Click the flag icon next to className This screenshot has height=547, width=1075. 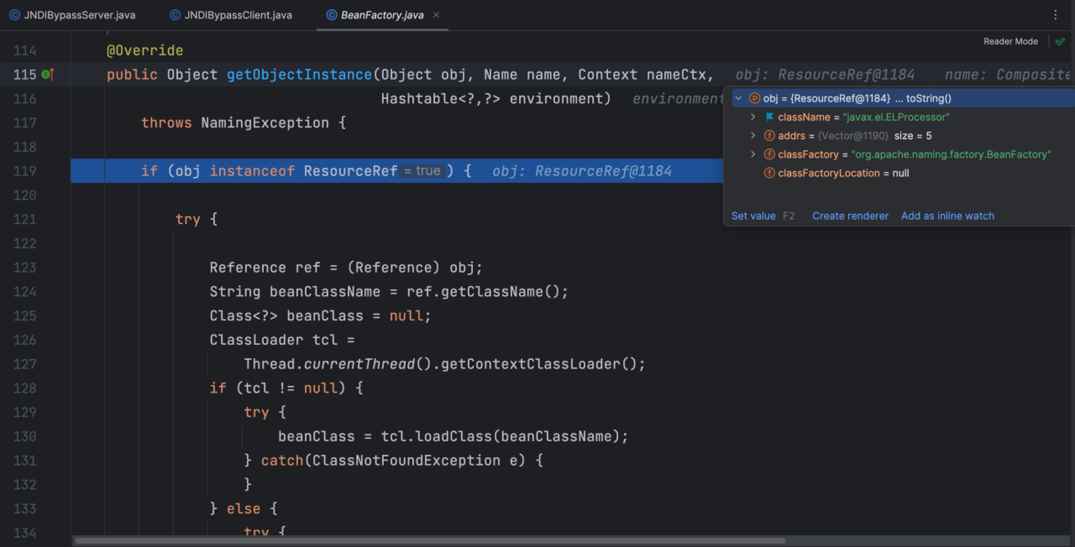[770, 117]
